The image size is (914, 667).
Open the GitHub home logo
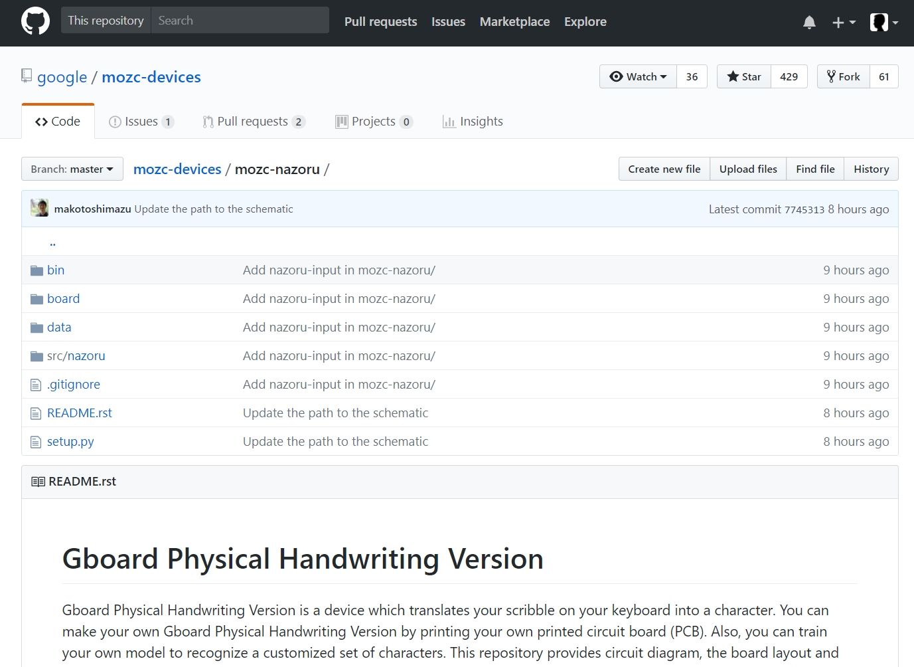[x=35, y=21]
